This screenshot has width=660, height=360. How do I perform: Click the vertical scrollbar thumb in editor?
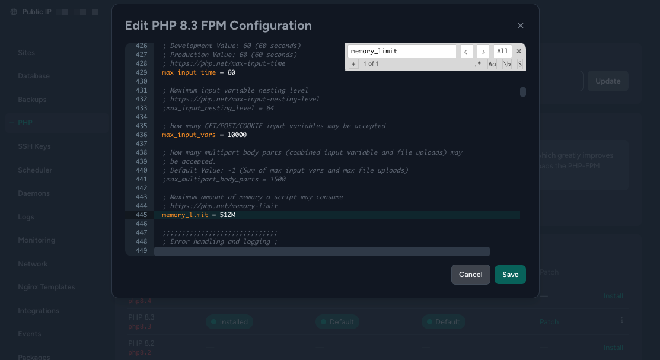(523, 92)
